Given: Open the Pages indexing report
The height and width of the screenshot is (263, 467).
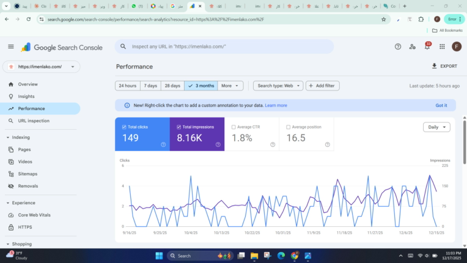Looking at the screenshot, I should pos(40,149).
